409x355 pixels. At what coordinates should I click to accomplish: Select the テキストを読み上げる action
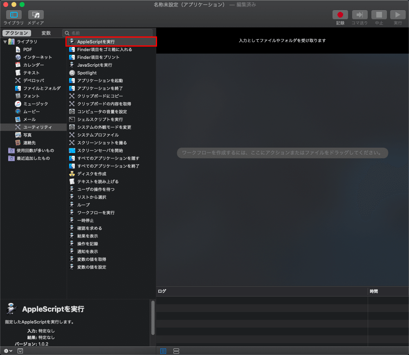(x=111, y=182)
